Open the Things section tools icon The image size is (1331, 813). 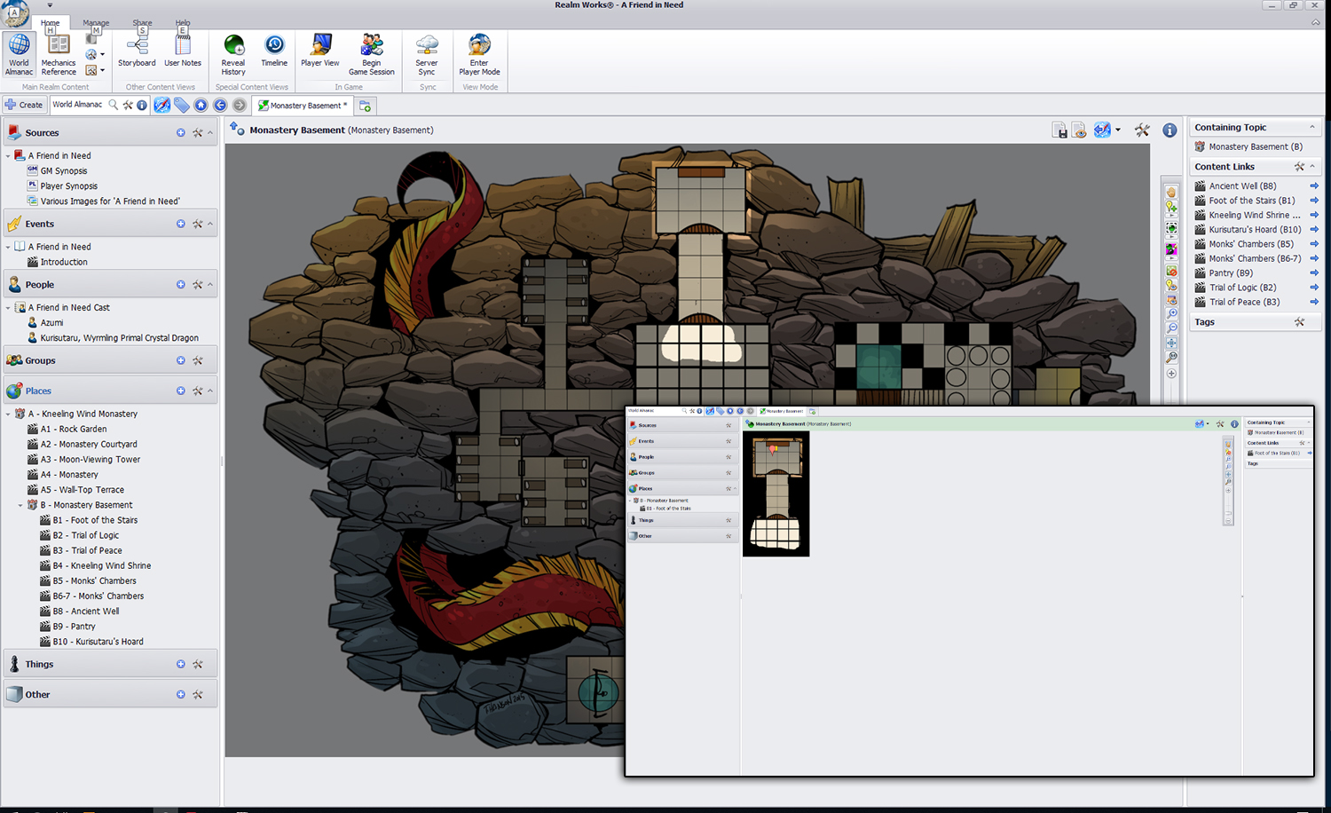198,665
